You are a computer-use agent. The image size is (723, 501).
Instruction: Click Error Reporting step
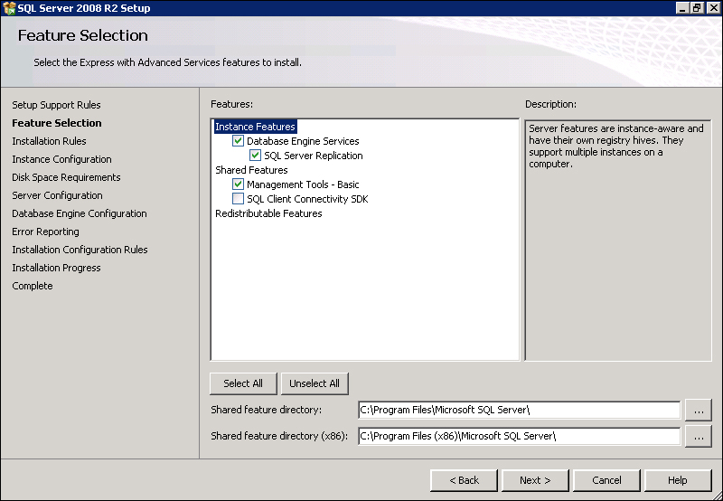point(45,232)
